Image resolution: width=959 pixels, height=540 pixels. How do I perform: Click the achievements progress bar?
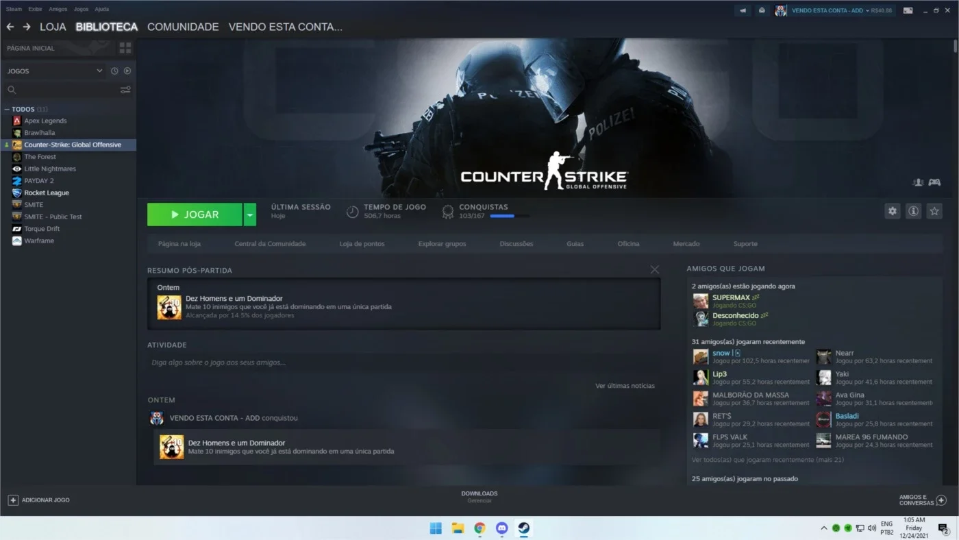[510, 216]
